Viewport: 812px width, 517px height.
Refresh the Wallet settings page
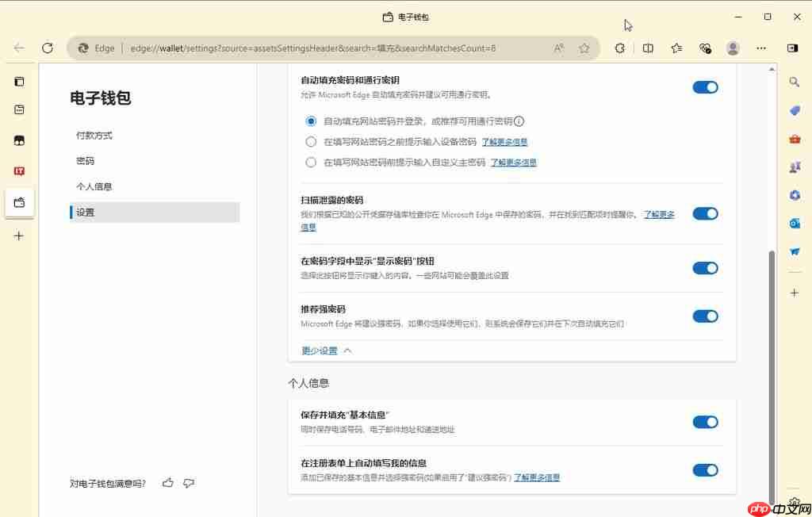click(48, 48)
